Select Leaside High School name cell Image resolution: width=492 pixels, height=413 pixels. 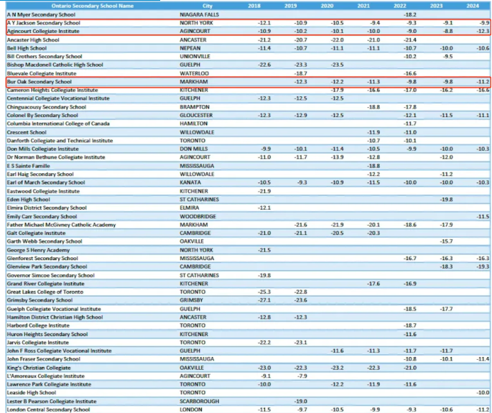[32, 393]
